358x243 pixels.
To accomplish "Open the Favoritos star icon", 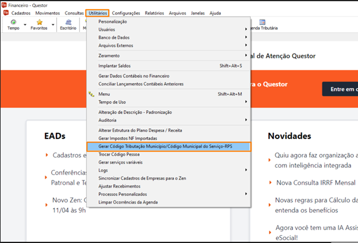I will tap(40, 22).
